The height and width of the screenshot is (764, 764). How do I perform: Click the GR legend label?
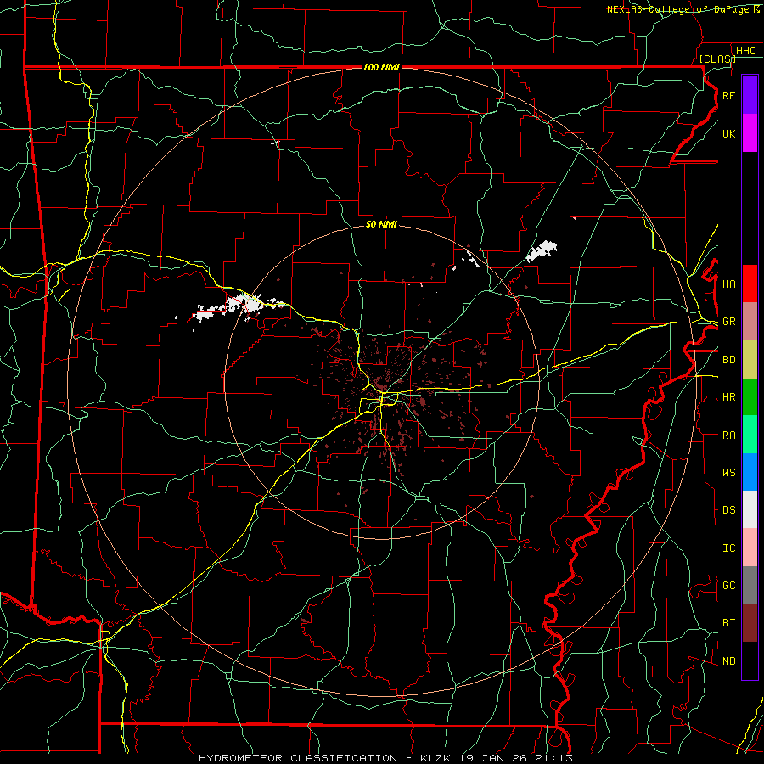pos(728,322)
